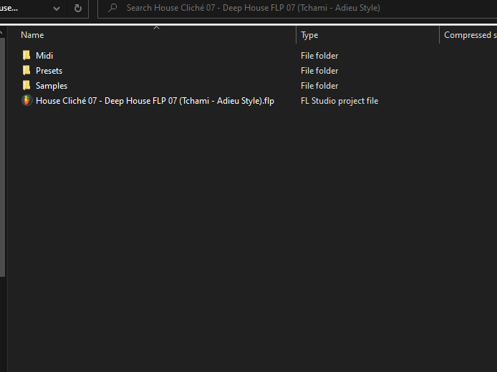
Task: Click the search box for this folder
Action: (297, 9)
